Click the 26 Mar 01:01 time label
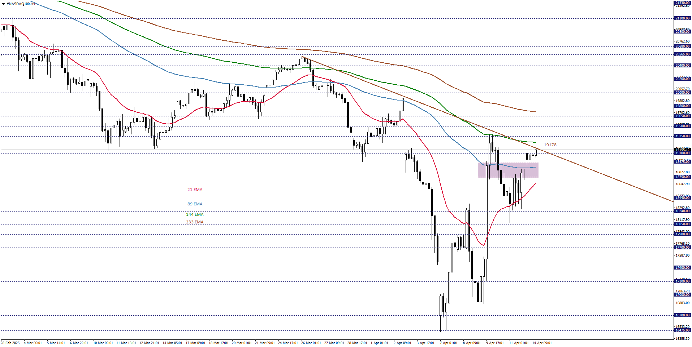The width and height of the screenshot is (692, 347). 311,343
